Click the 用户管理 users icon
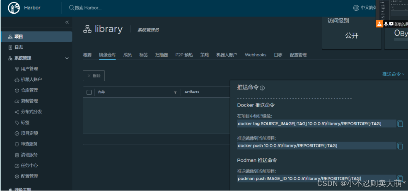 (17, 69)
